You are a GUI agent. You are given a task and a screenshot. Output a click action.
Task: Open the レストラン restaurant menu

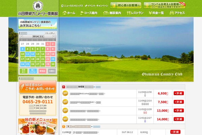pos(135,13)
